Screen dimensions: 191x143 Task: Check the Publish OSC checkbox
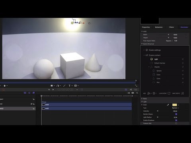(x=176, y=124)
